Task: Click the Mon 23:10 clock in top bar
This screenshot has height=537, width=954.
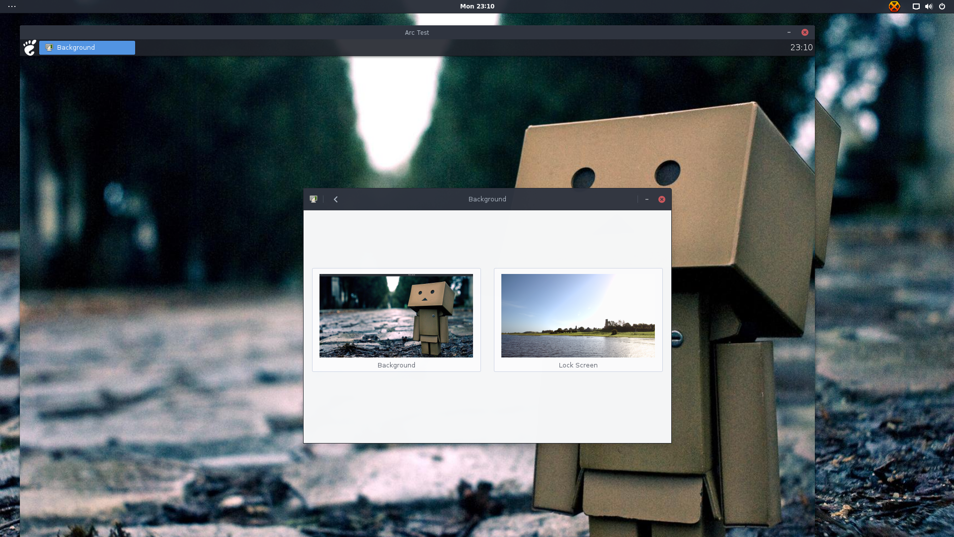Action: tap(477, 6)
